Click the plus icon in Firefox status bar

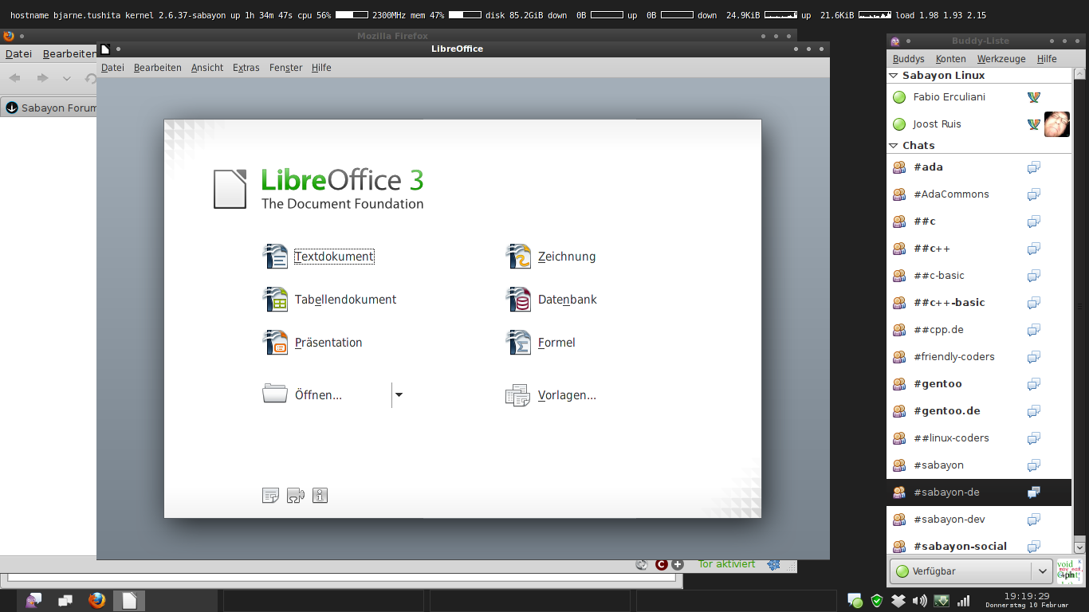678,564
